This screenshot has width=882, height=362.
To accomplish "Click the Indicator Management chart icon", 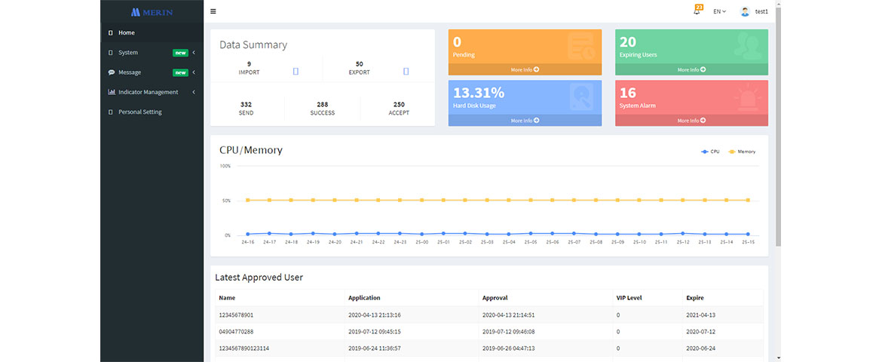I will (x=112, y=92).
